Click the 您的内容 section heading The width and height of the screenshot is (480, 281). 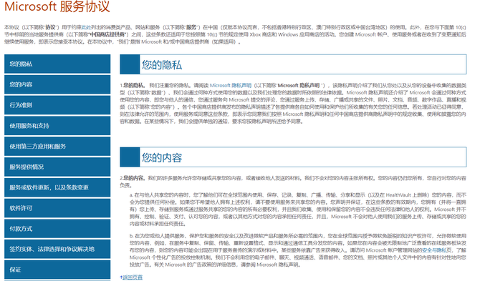click(162, 157)
